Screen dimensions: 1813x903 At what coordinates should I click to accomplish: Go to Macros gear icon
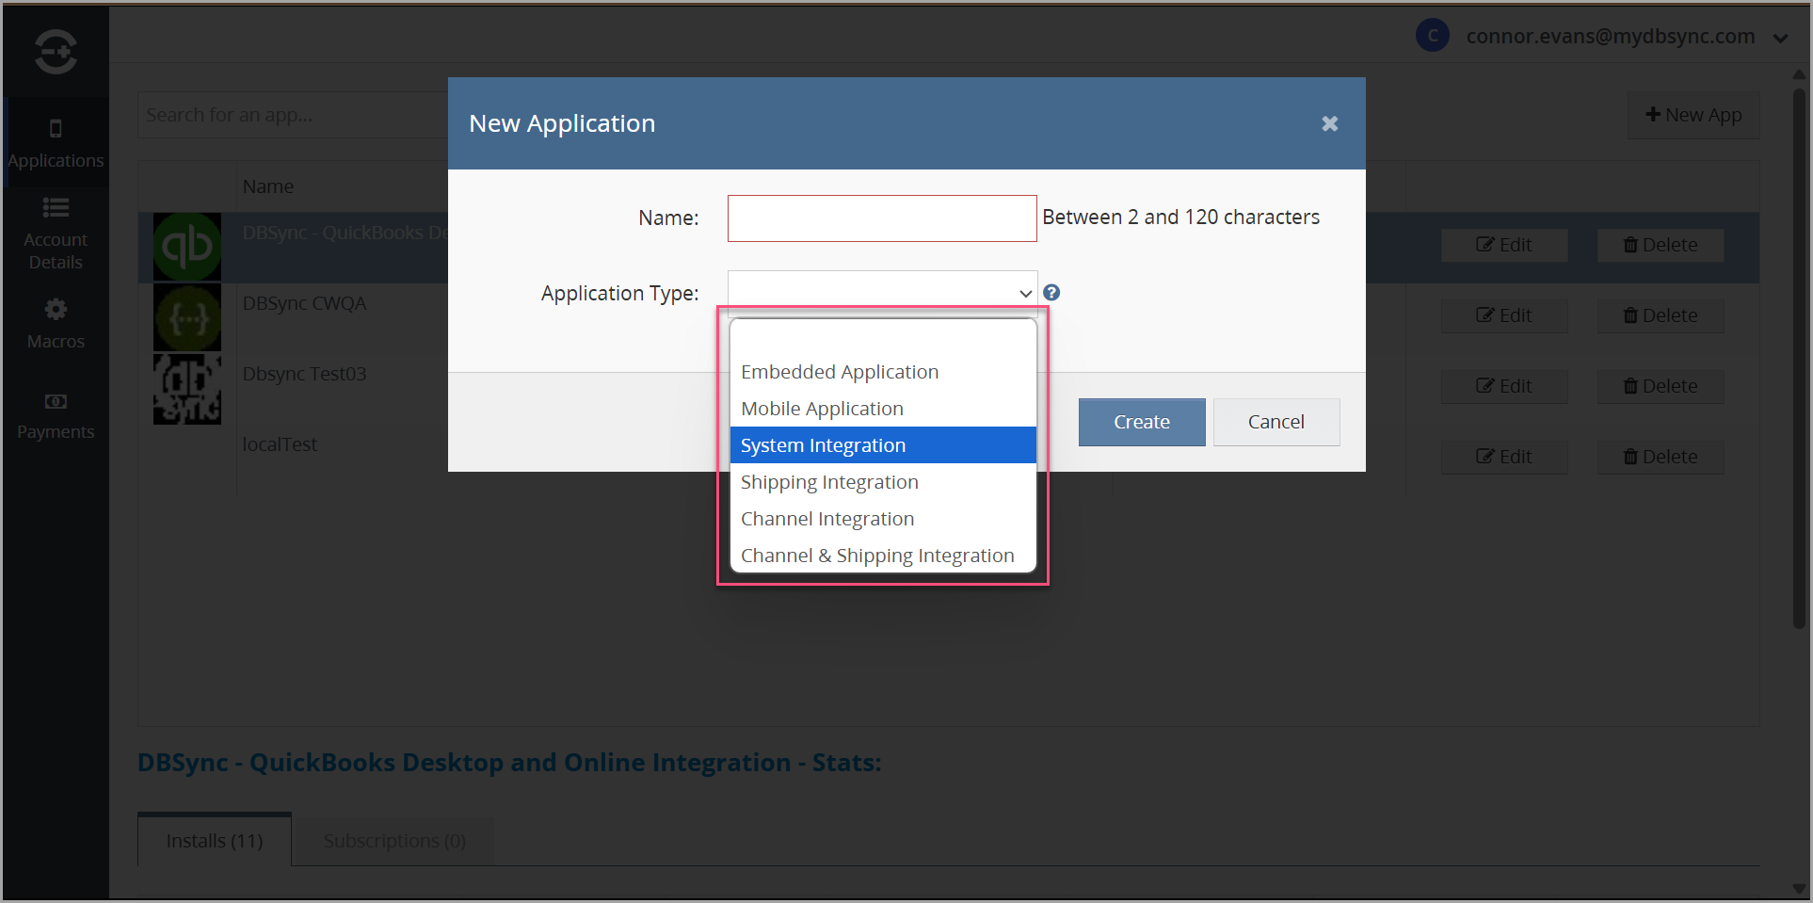56,310
